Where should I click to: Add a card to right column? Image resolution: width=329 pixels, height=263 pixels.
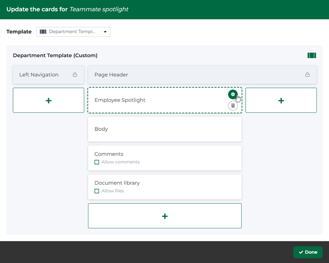[281, 100]
